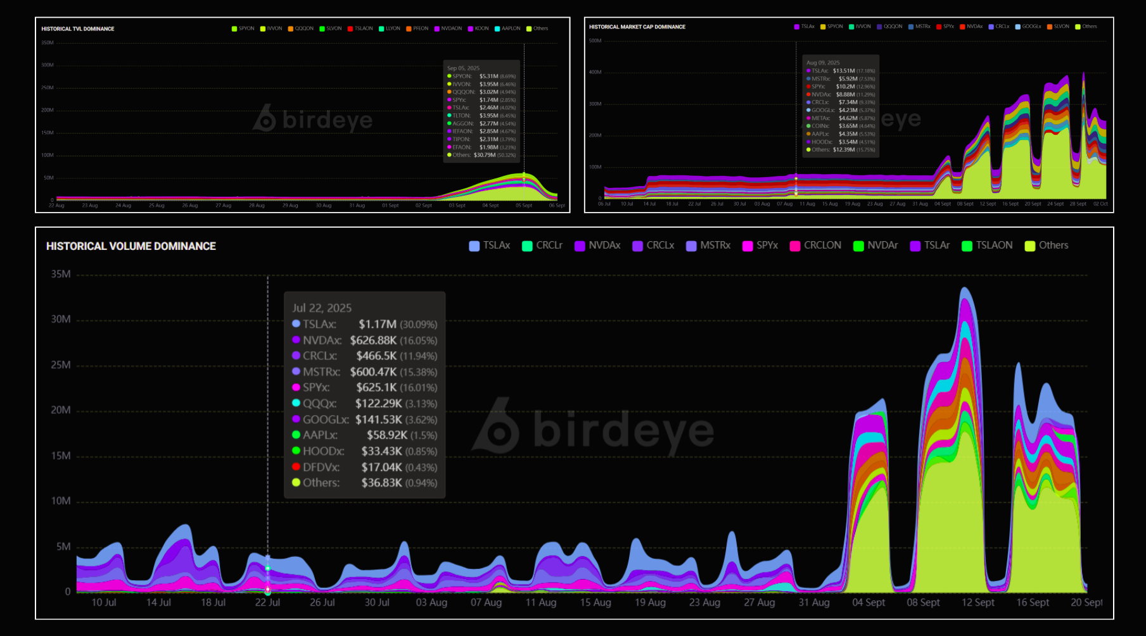Toggle CRCLON series in Volume Dominance legend
Screen dimensions: 1146x636
pyautogui.click(x=815, y=246)
